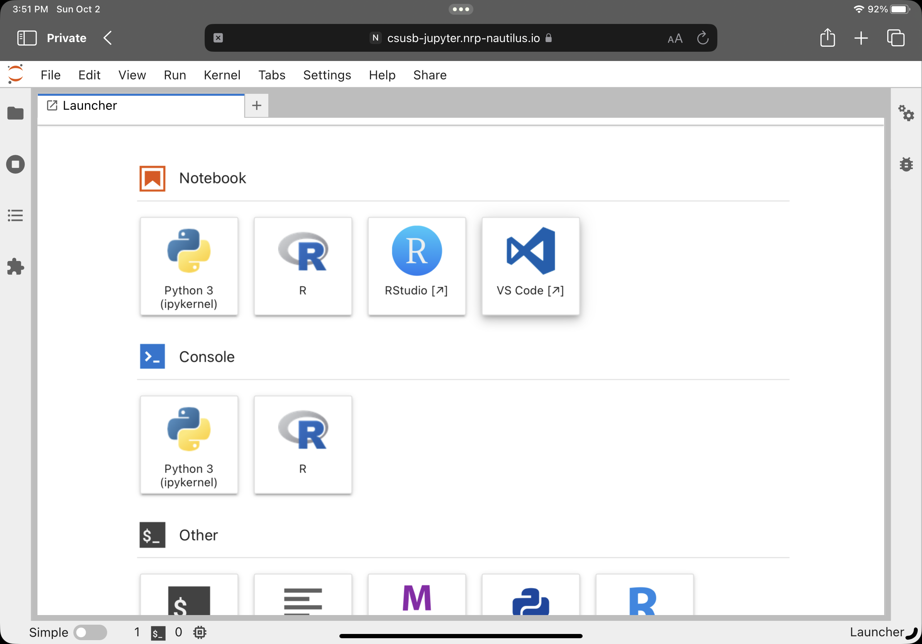Open the Extension Manager puzzle icon

click(15, 266)
